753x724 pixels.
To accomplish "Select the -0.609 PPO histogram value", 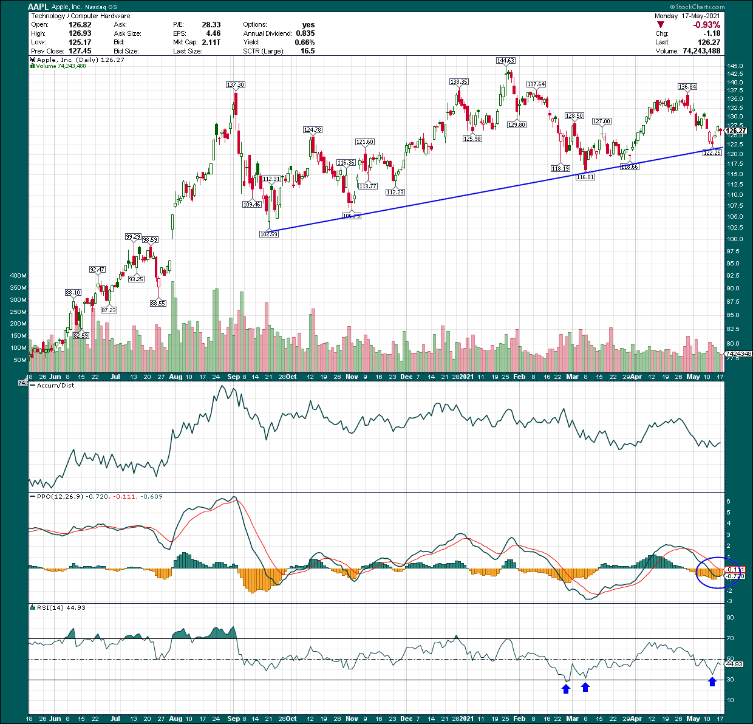I will 152,496.
